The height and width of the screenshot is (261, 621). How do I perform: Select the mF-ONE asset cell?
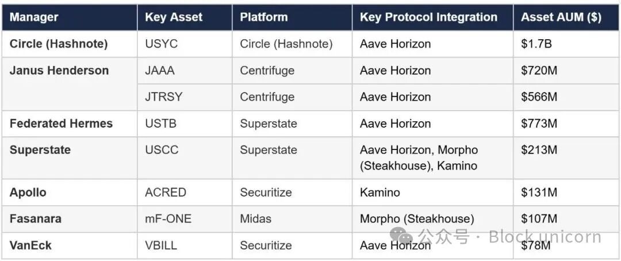point(169,219)
